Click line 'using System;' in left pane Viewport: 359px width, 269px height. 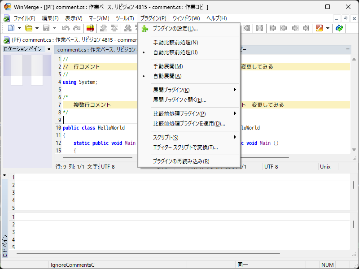click(80, 82)
